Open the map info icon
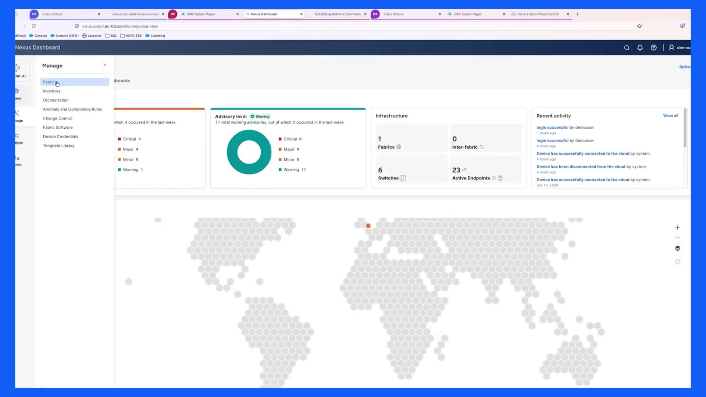The height and width of the screenshot is (397, 706). [677, 262]
